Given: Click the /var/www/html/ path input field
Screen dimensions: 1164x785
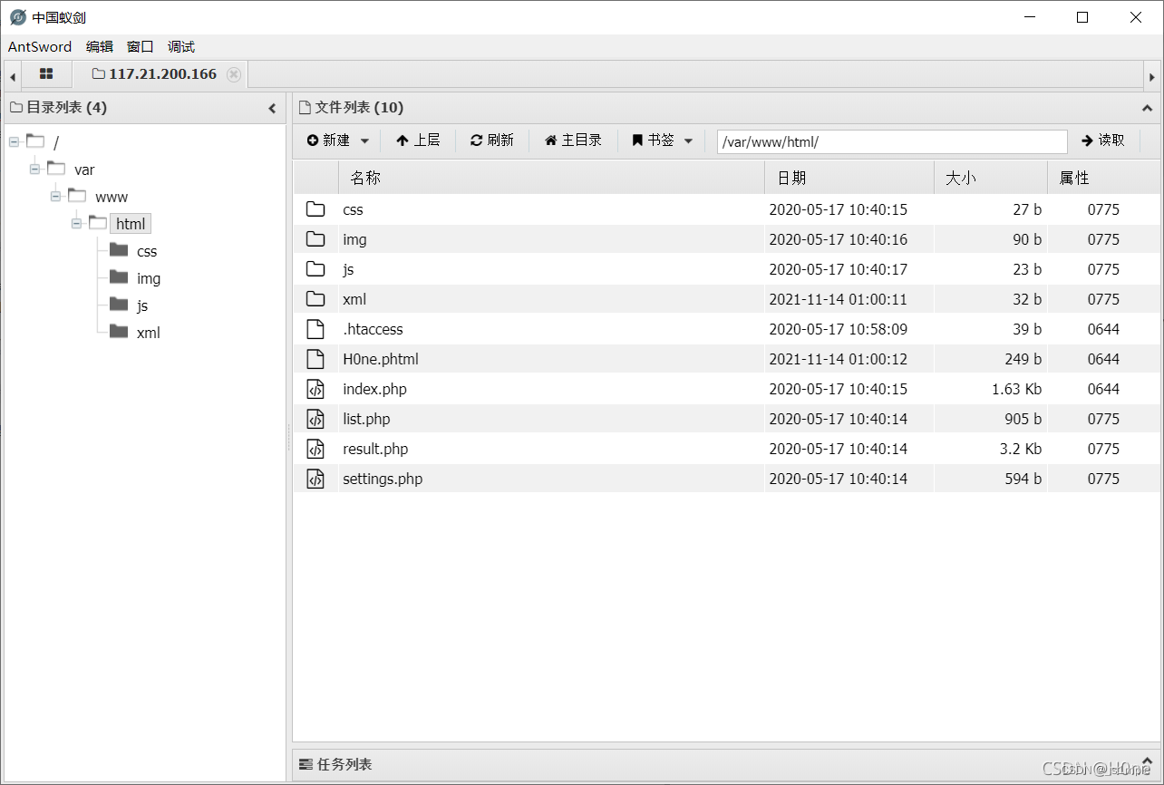Looking at the screenshot, I should click(x=891, y=141).
